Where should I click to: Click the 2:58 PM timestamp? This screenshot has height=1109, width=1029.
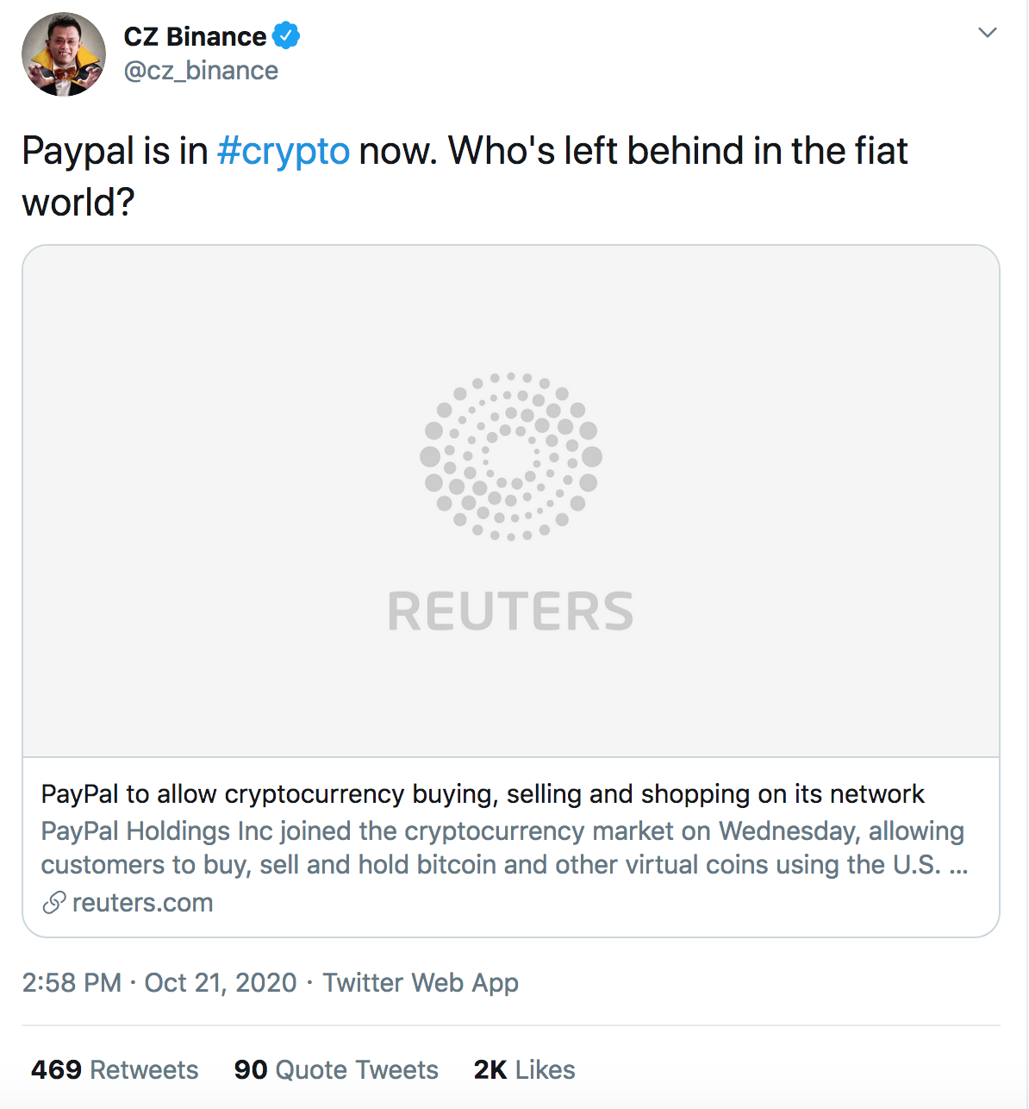pyautogui.click(x=72, y=982)
